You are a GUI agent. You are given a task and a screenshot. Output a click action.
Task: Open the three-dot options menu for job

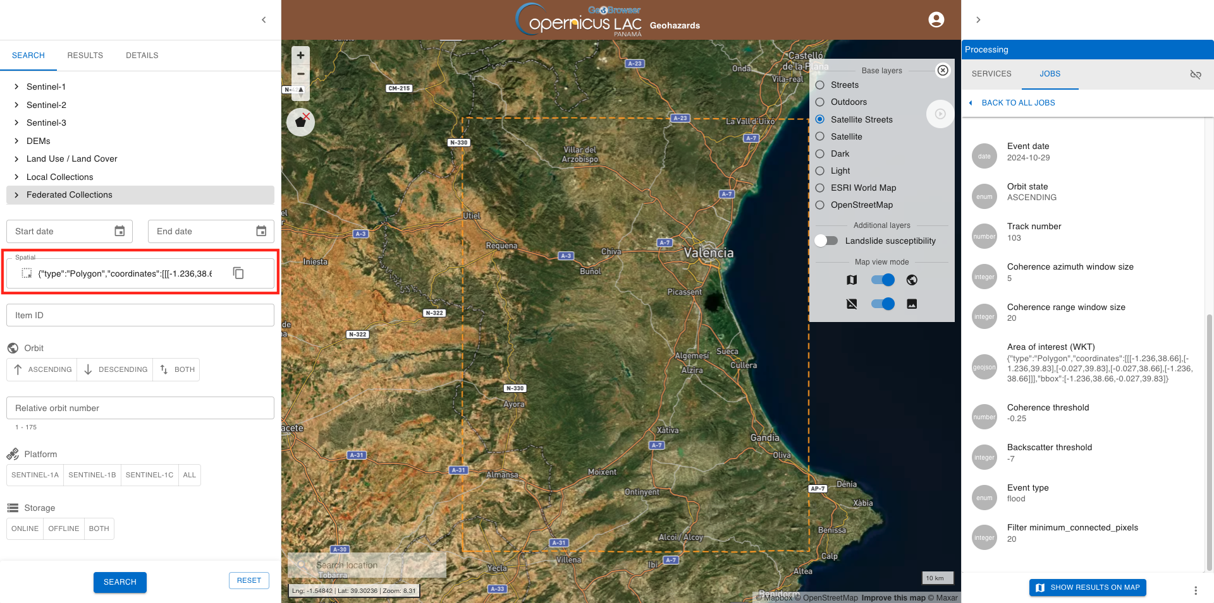tap(1195, 590)
